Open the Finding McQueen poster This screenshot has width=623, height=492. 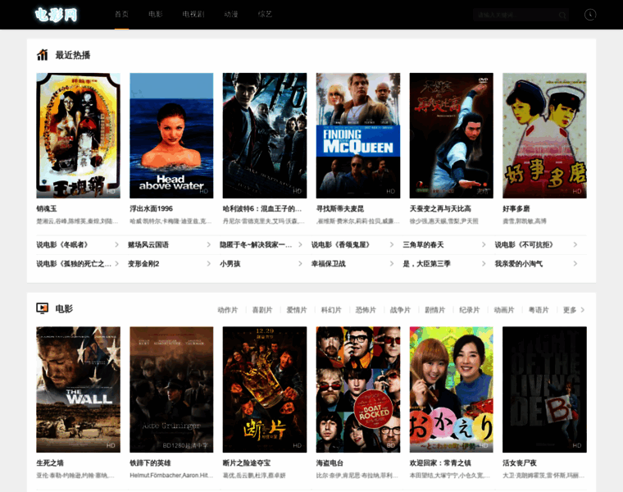pyautogui.click(x=358, y=135)
